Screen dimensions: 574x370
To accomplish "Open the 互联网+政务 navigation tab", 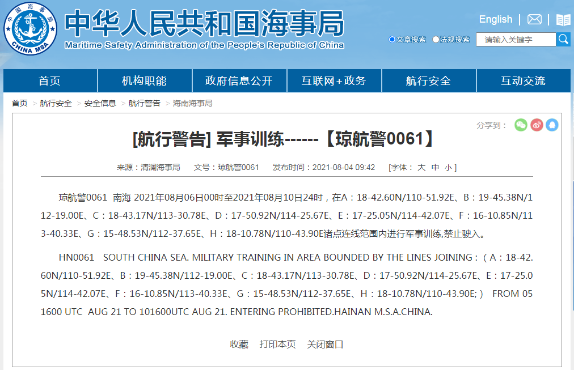I will pos(334,80).
